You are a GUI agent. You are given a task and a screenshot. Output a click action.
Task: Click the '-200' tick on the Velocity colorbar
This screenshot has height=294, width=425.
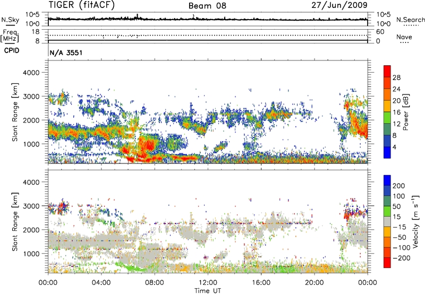click(402, 258)
